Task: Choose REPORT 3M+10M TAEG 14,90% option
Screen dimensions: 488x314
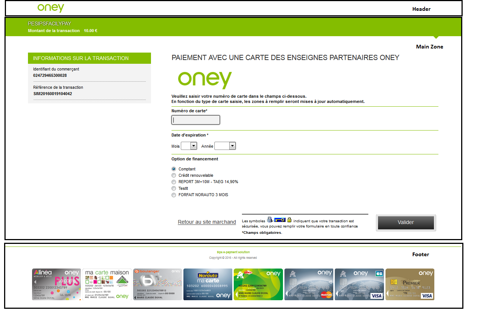Action: coord(174,182)
